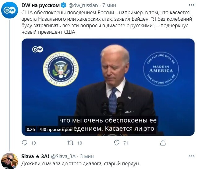197x169 pixels.
Task: Open DW на русском avatar profile
Action: pos(10,10)
